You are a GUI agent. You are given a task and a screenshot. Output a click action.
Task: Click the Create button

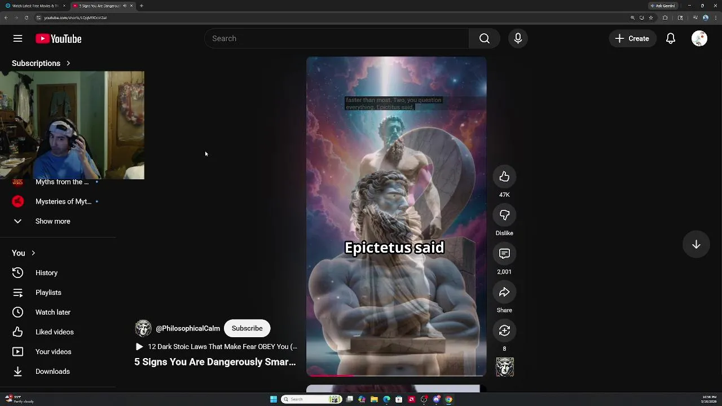click(x=632, y=38)
